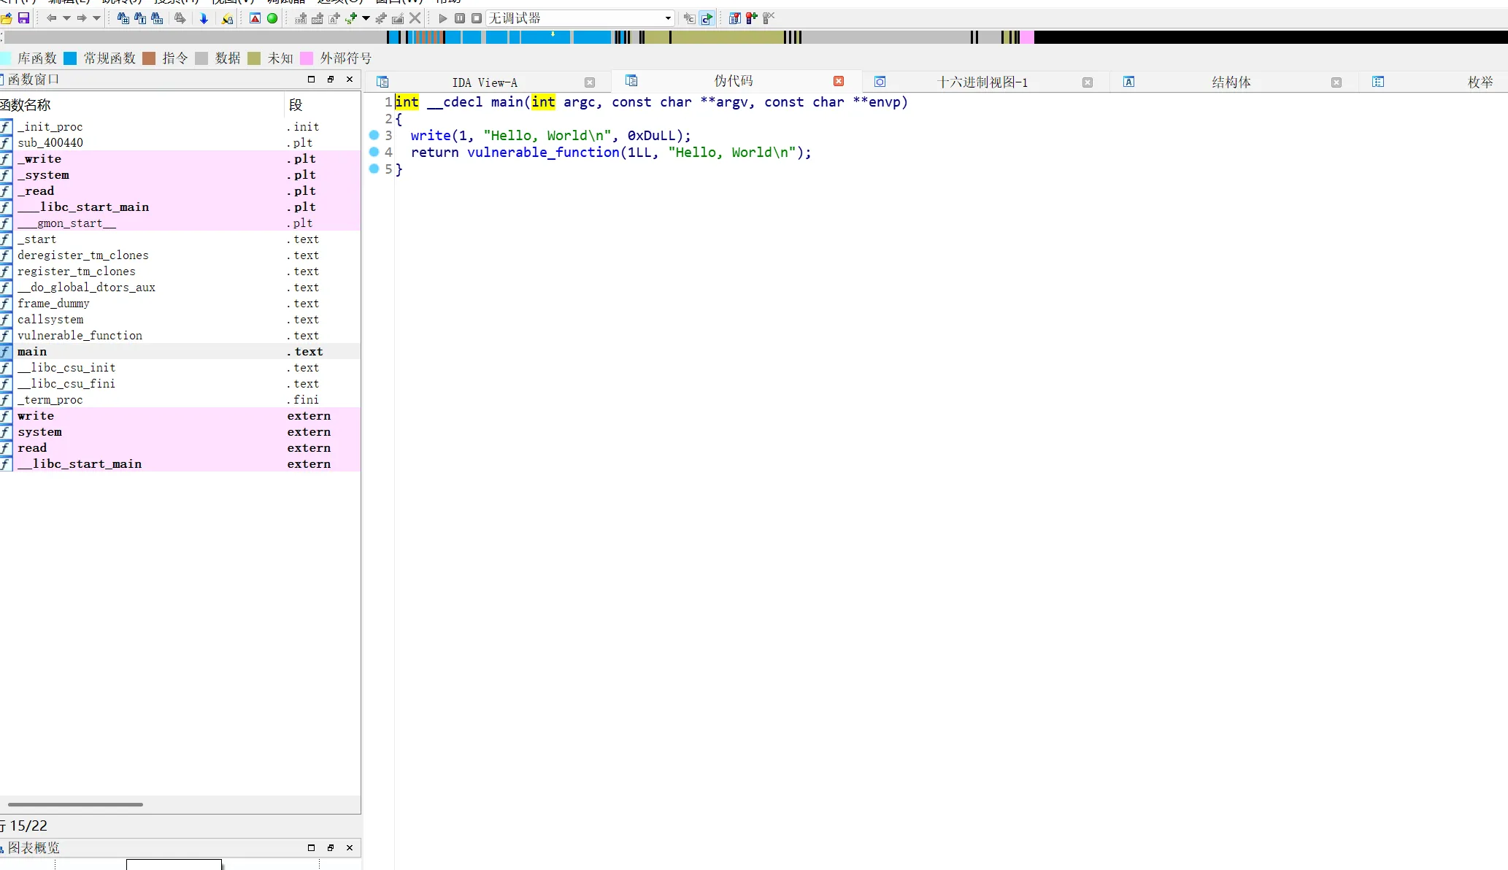Expand the back-history dropdown arrow

pyautogui.click(x=66, y=18)
